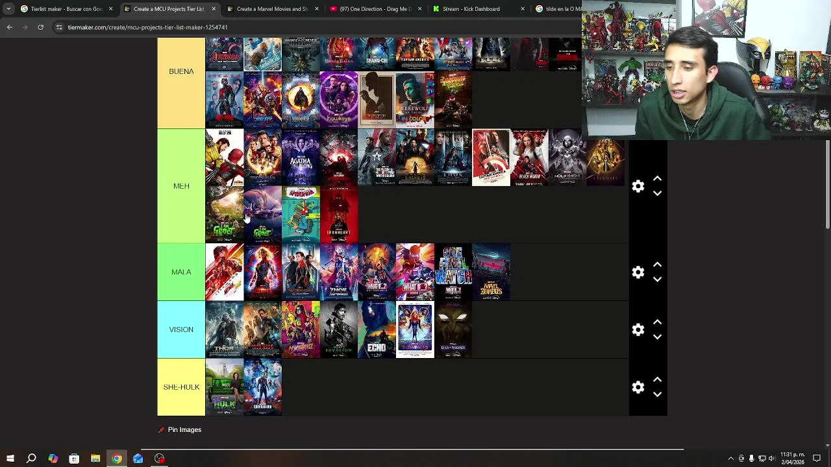Select the BUENA tier label

coord(181,71)
